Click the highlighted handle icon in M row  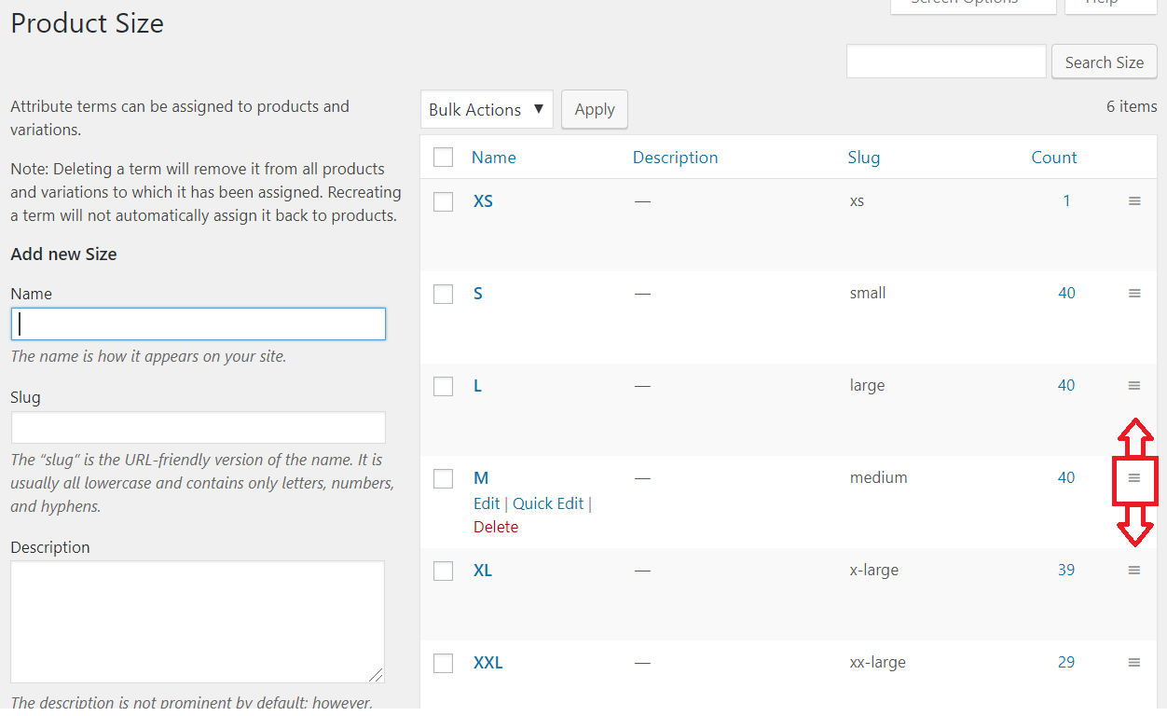coord(1134,478)
